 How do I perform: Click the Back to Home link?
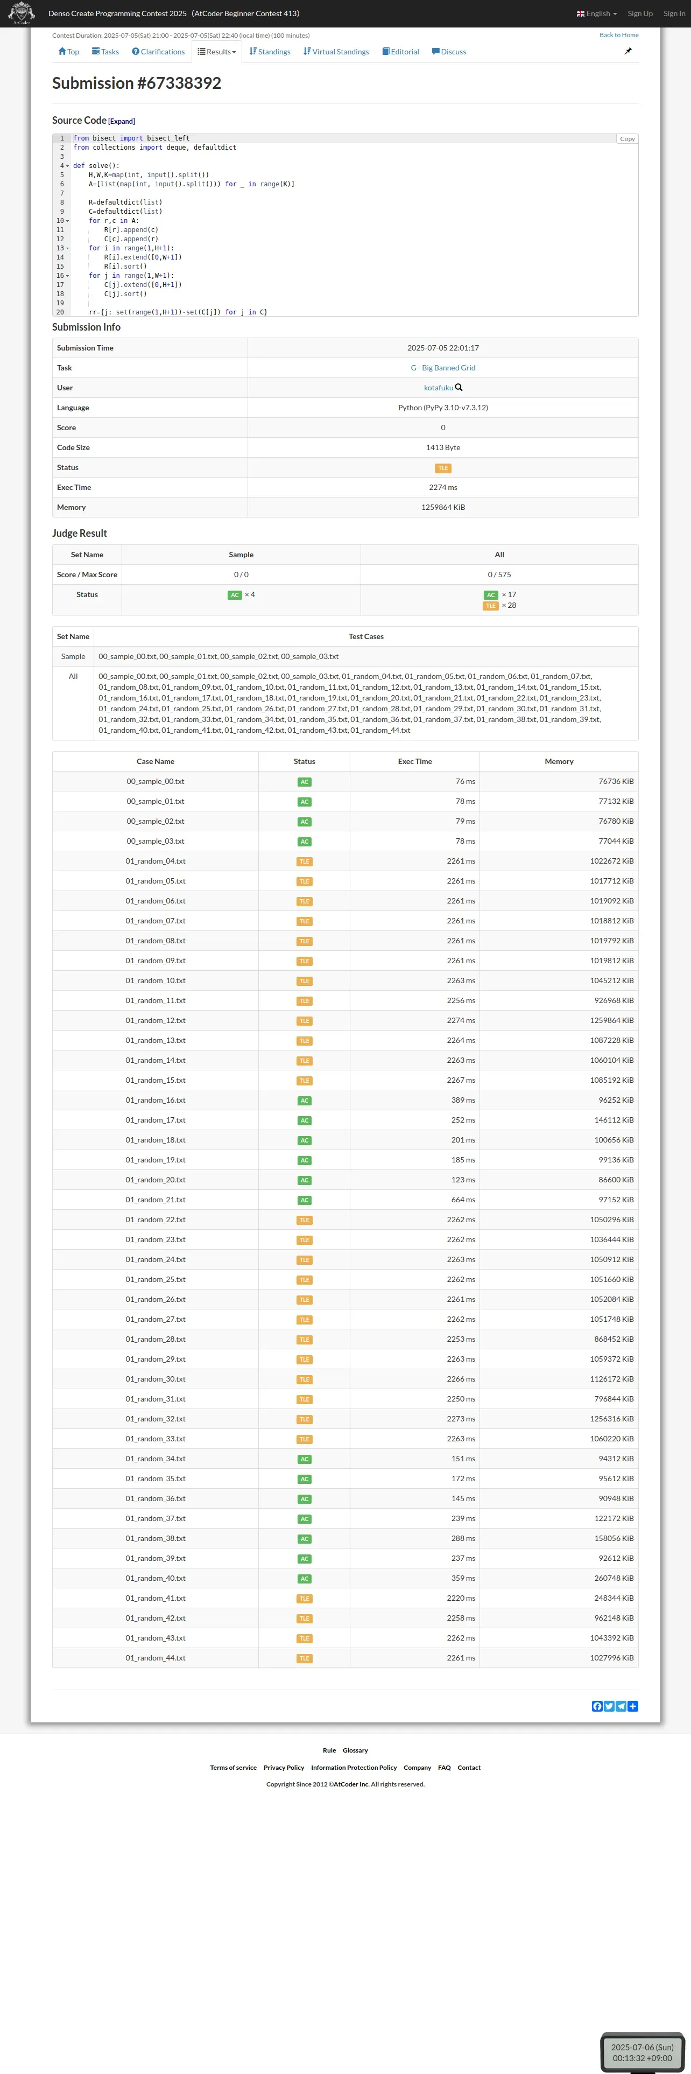pyautogui.click(x=618, y=34)
